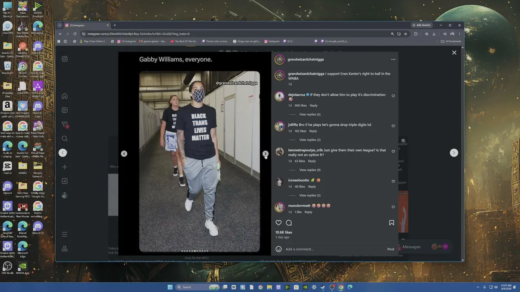Image resolution: width=520 pixels, height=292 pixels.
Task: Focus the Add a comment field
Action: coord(334,249)
